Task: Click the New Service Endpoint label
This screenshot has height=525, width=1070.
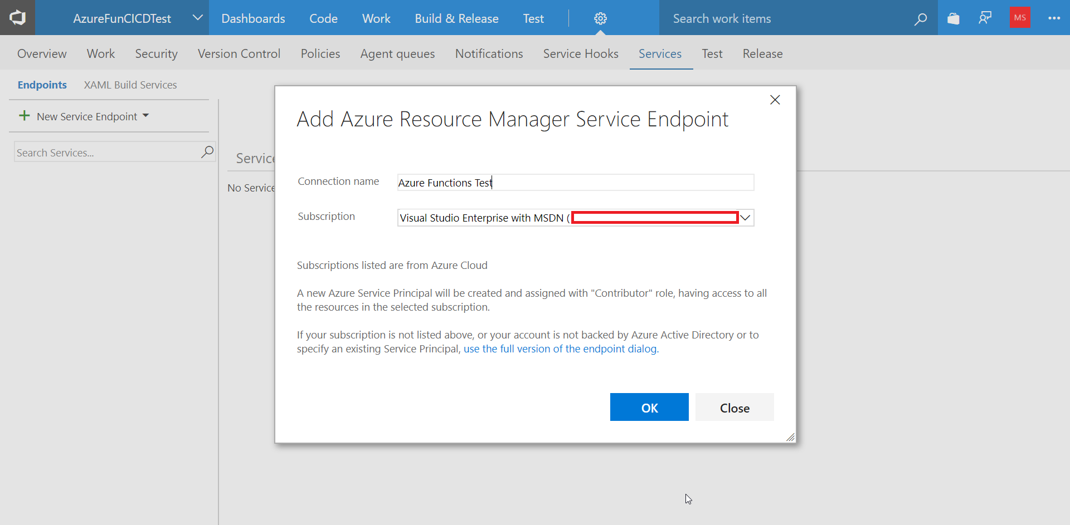Action: [x=87, y=116]
